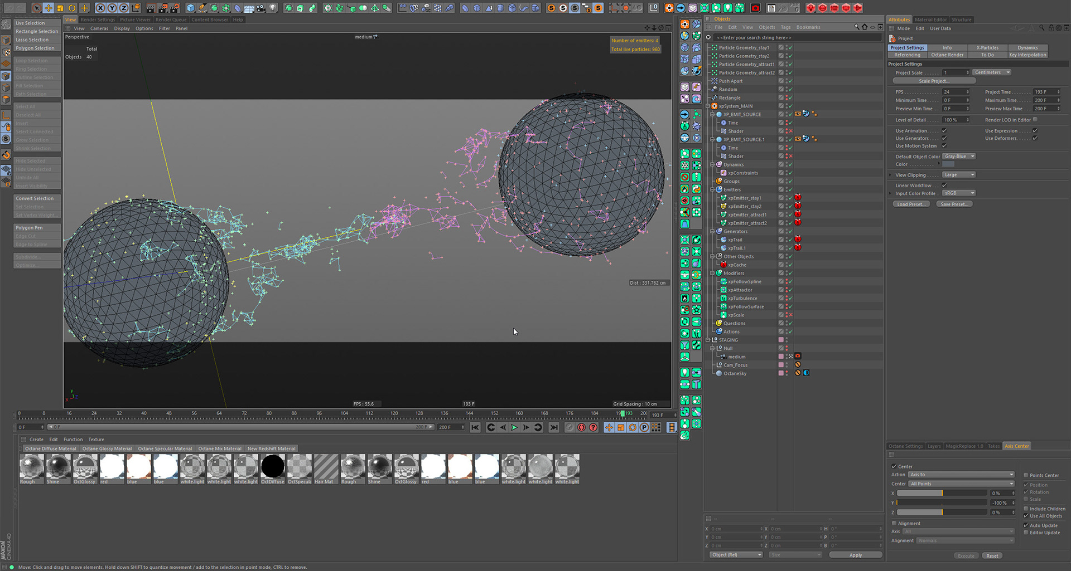The width and height of the screenshot is (1071, 571).
Task: Open the View Clipping Large dropdown
Action: (959, 175)
